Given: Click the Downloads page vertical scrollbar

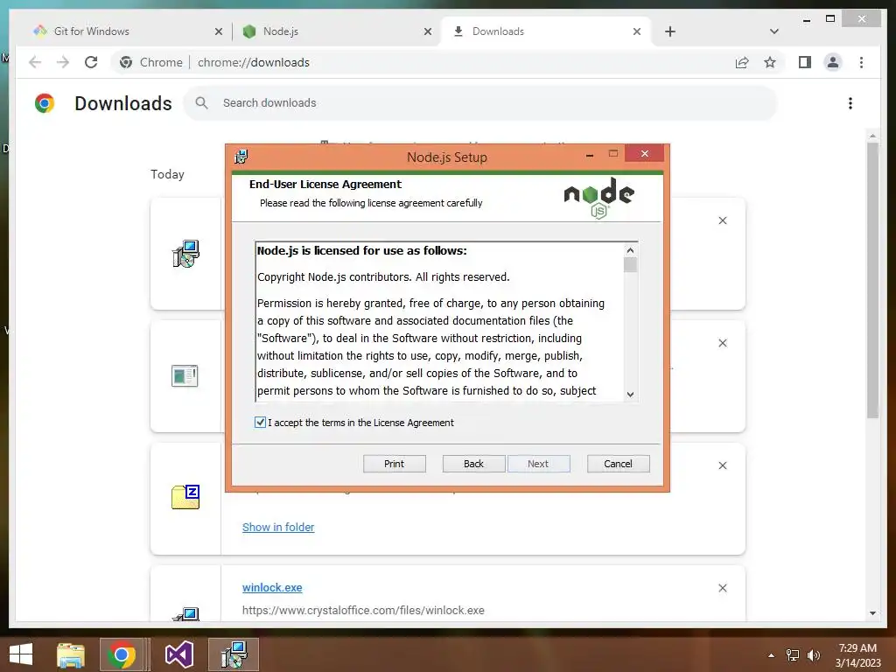Looking at the screenshot, I should click(872, 280).
